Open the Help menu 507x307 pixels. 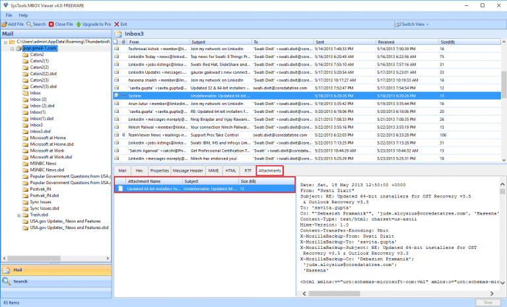23,15
